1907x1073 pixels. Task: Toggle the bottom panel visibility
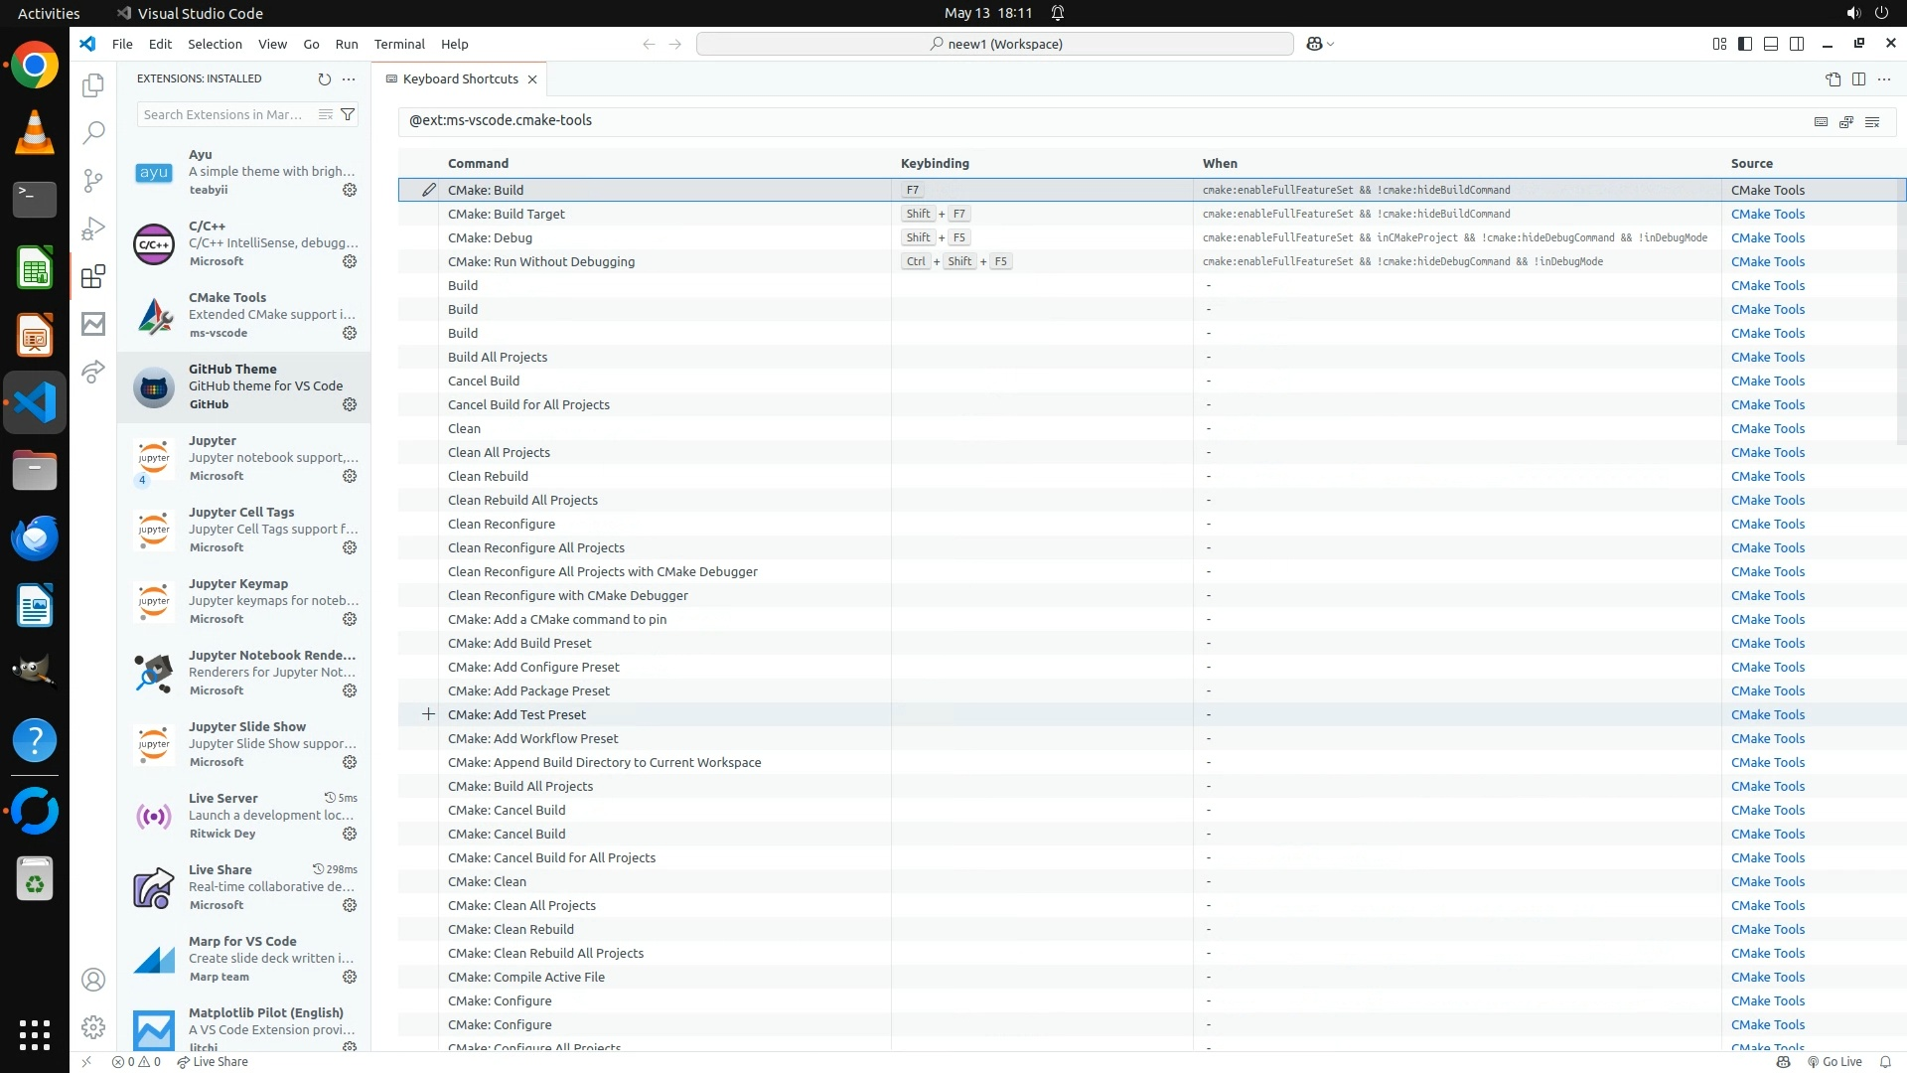(1771, 44)
